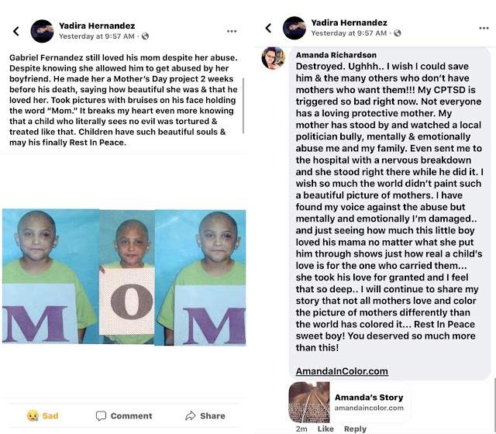
Task: Open the MOM photo collage
Action: [x=124, y=277]
